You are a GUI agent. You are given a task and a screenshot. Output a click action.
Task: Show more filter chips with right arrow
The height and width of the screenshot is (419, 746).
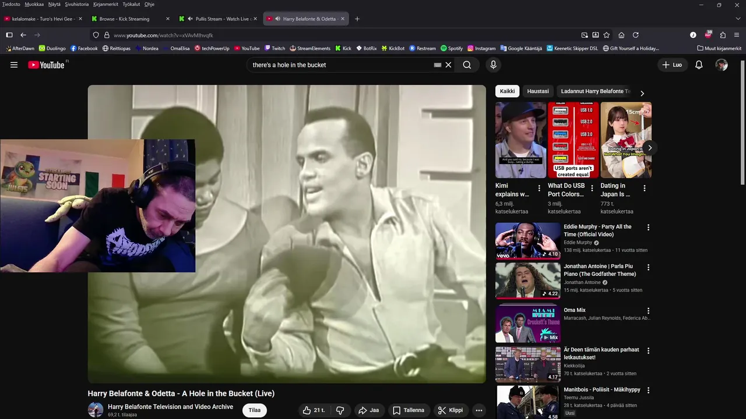tap(642, 93)
